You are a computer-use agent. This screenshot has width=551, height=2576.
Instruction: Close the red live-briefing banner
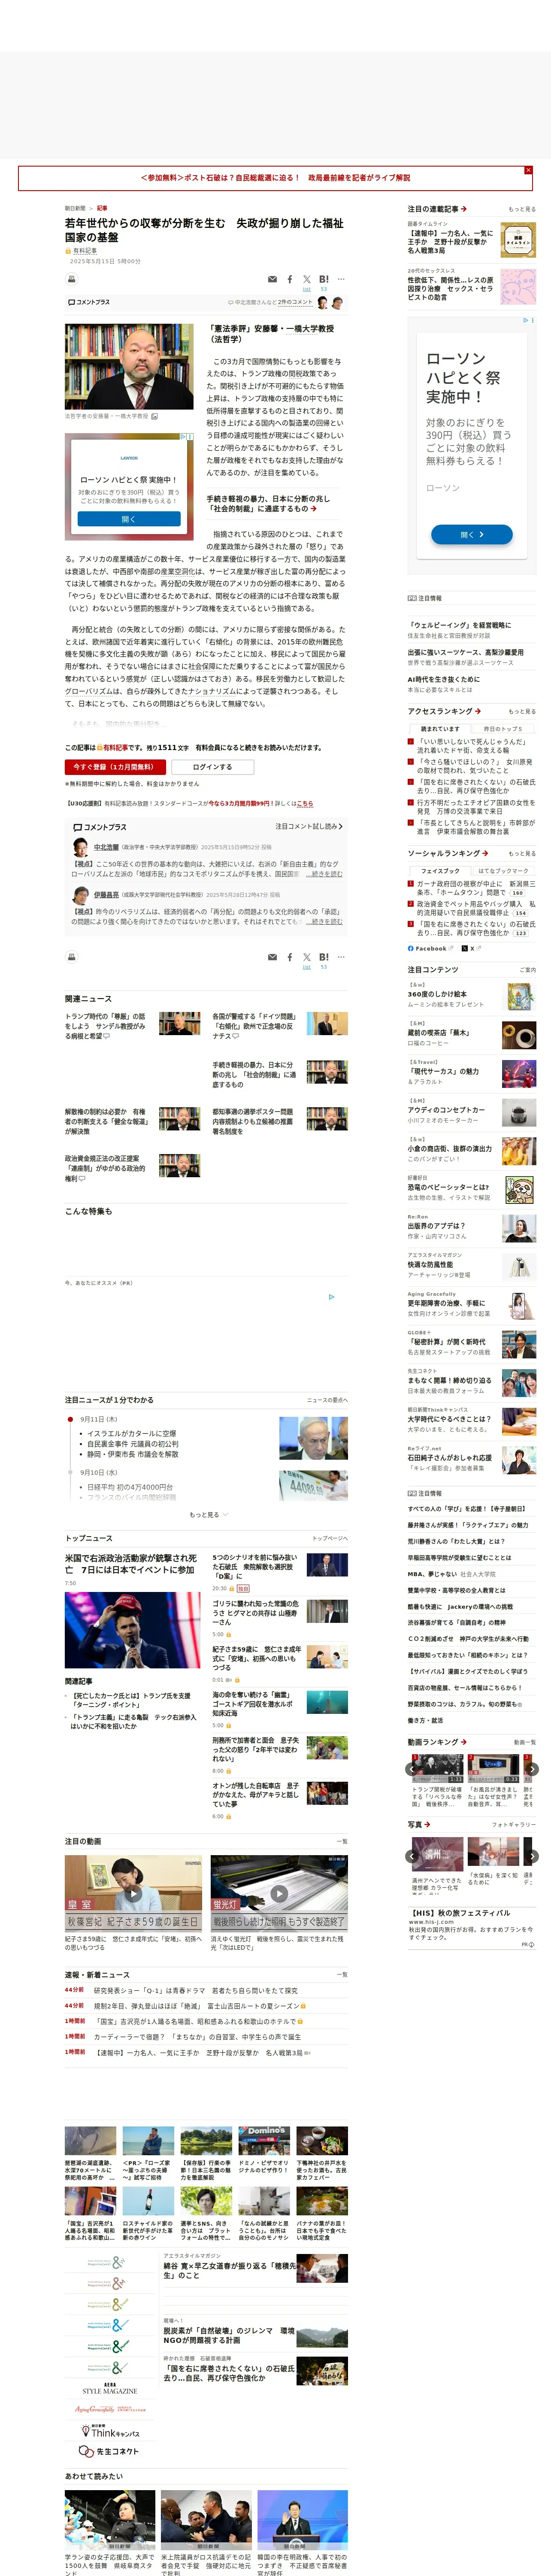528,170
